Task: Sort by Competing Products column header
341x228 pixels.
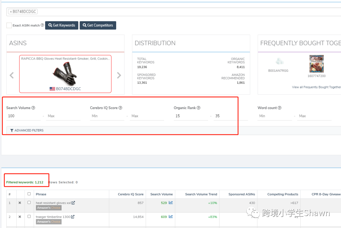Action: point(283,194)
